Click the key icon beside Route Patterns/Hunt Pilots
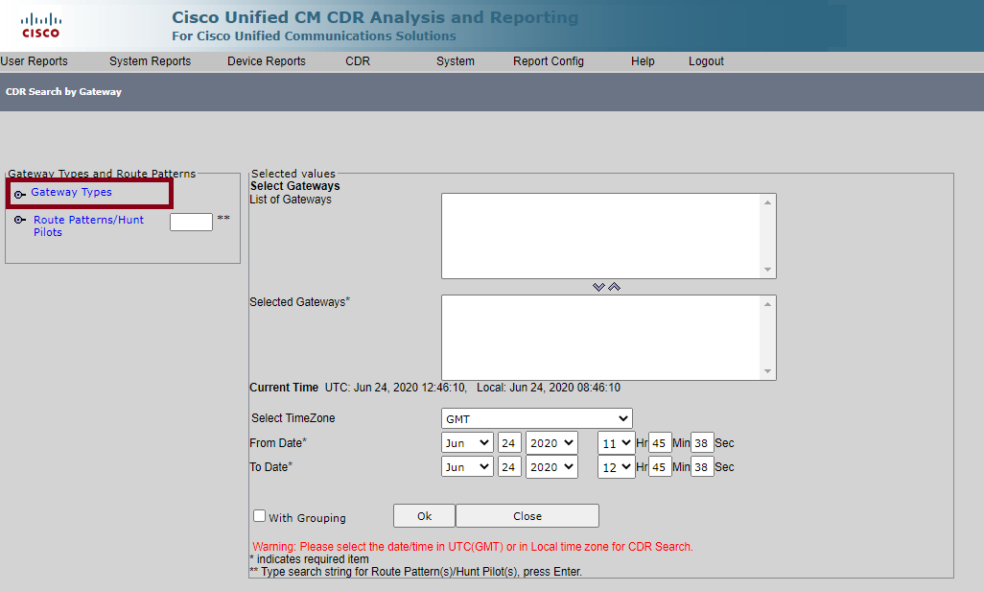Viewport: 984px width, 591px height. click(x=20, y=221)
